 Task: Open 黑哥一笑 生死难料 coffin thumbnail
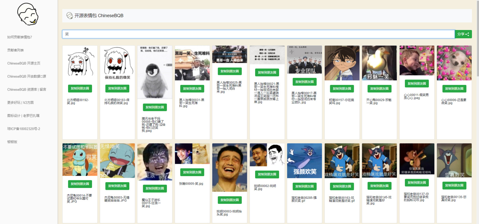(x=192, y=63)
